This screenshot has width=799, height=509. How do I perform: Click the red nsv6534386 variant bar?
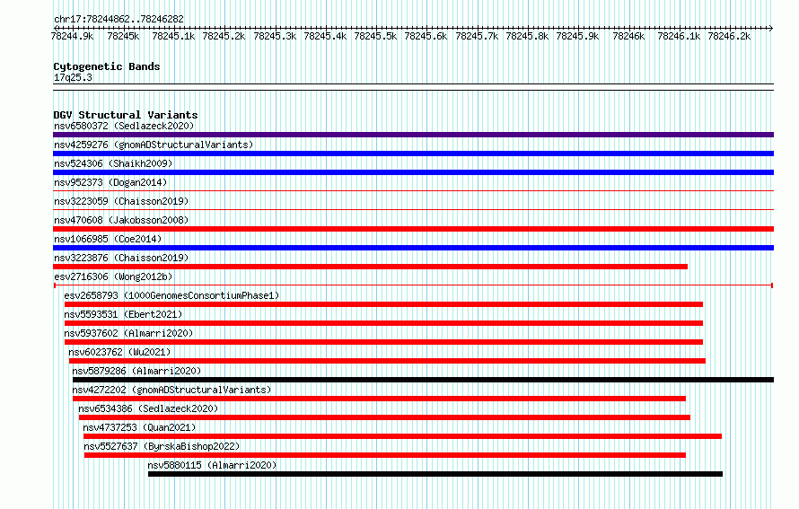point(384,417)
